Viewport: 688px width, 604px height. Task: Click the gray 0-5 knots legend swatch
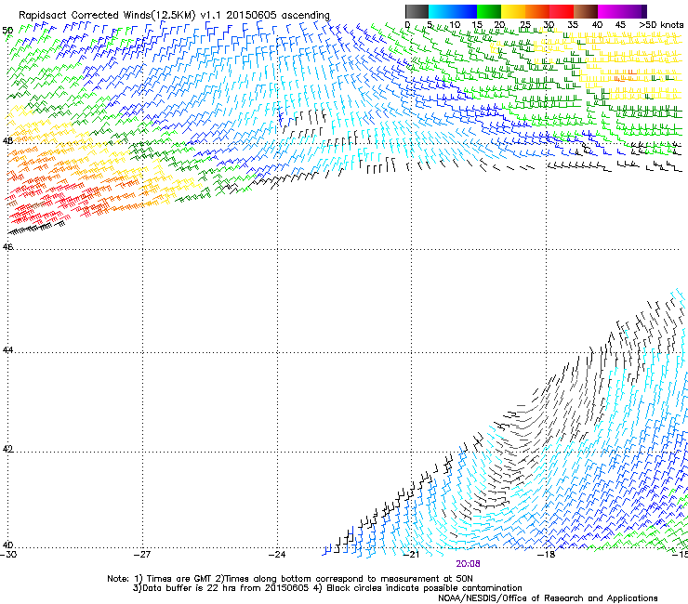[417, 11]
